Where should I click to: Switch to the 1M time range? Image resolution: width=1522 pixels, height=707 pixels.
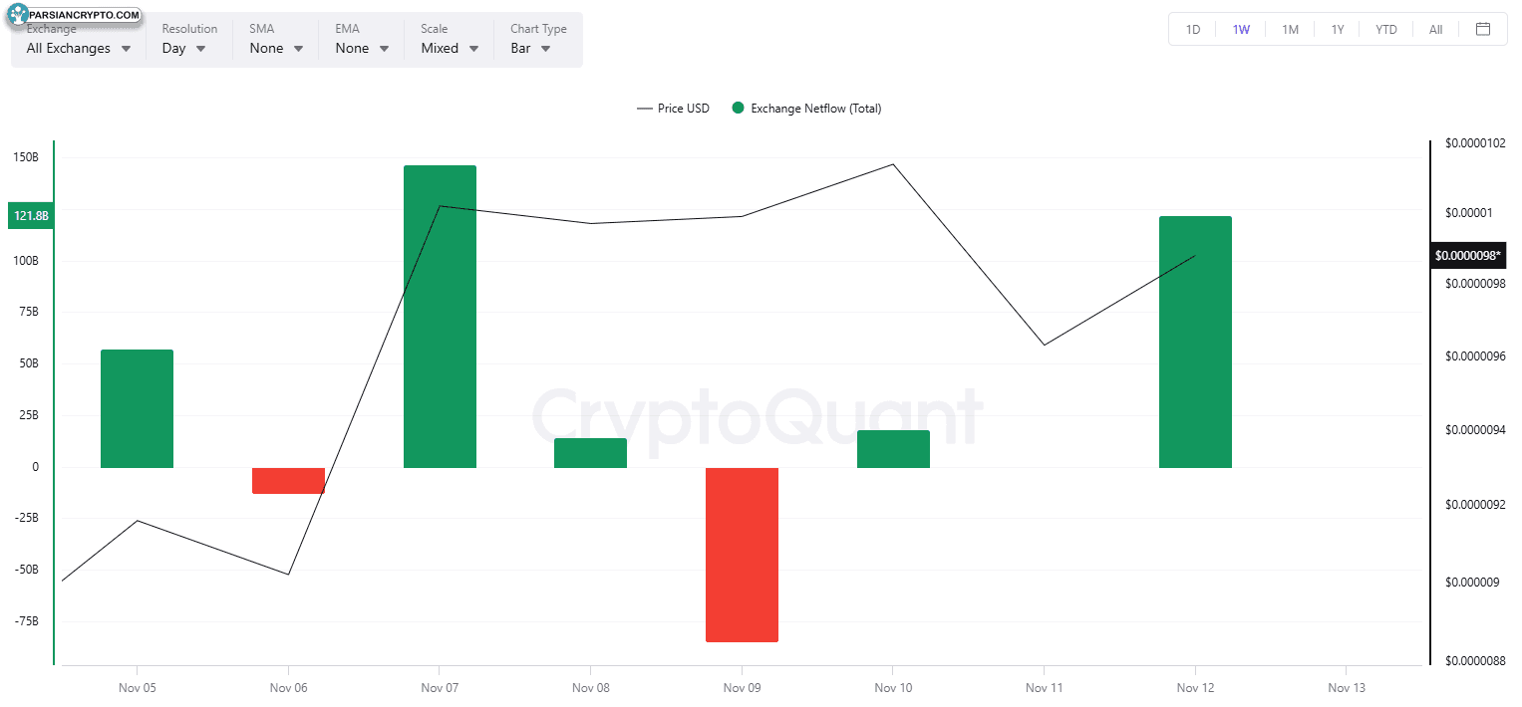click(x=1290, y=29)
